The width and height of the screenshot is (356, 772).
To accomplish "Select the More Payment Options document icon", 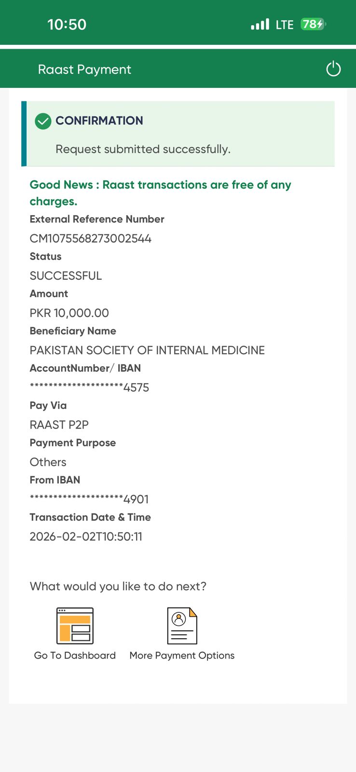I will coord(182,626).
